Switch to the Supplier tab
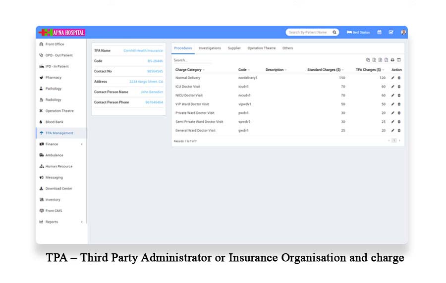The width and height of the screenshot is (446, 283). point(234,48)
